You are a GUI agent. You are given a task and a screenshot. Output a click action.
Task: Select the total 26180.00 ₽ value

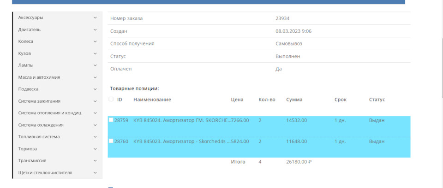299,162
